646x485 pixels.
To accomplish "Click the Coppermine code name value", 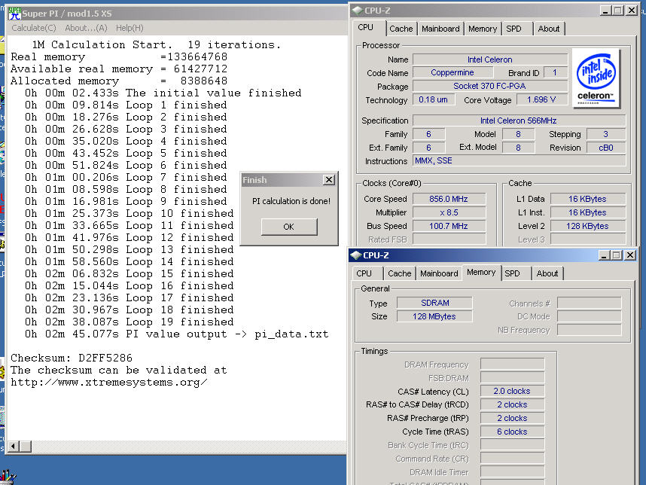I will pyautogui.click(x=453, y=72).
